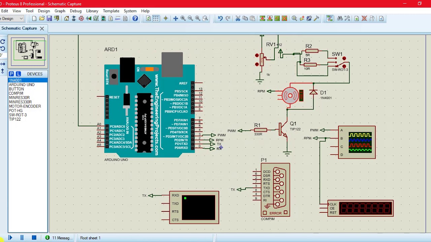Click the Remove Sheet icon
Viewport: 431px width, 242px height.
(364, 18)
